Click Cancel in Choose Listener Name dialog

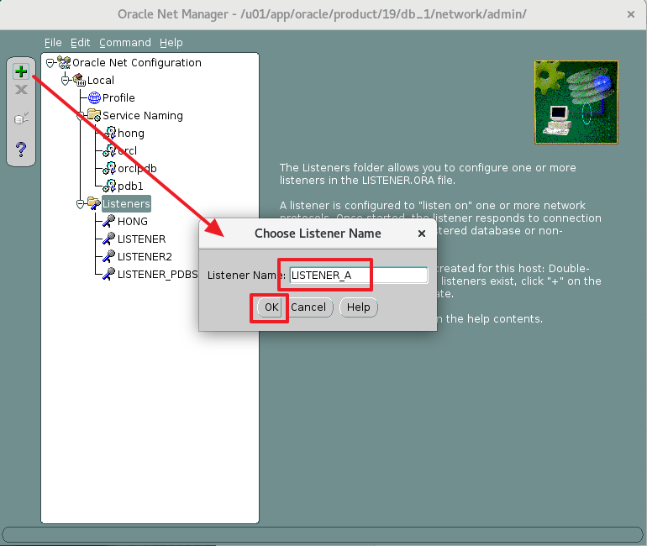pos(308,307)
